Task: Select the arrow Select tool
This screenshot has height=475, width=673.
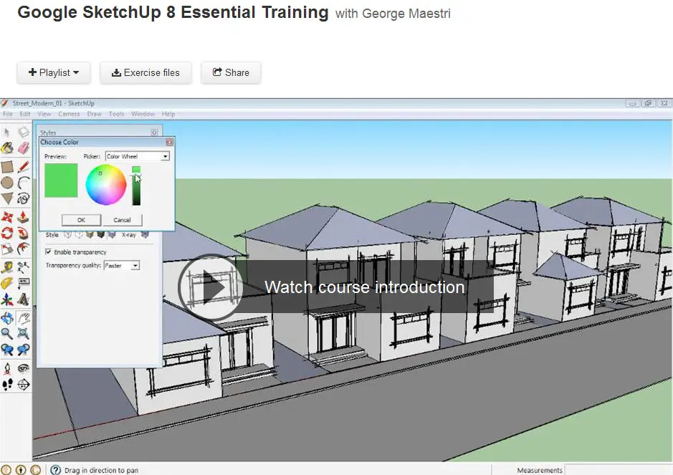Action: (7, 132)
